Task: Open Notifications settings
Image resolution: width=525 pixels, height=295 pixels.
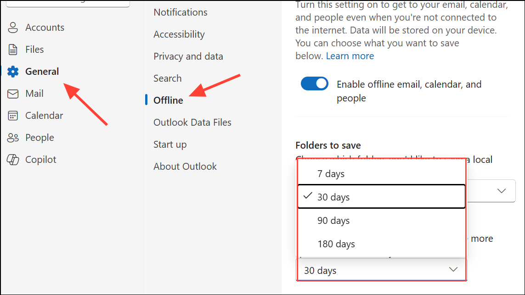Action: (x=181, y=12)
